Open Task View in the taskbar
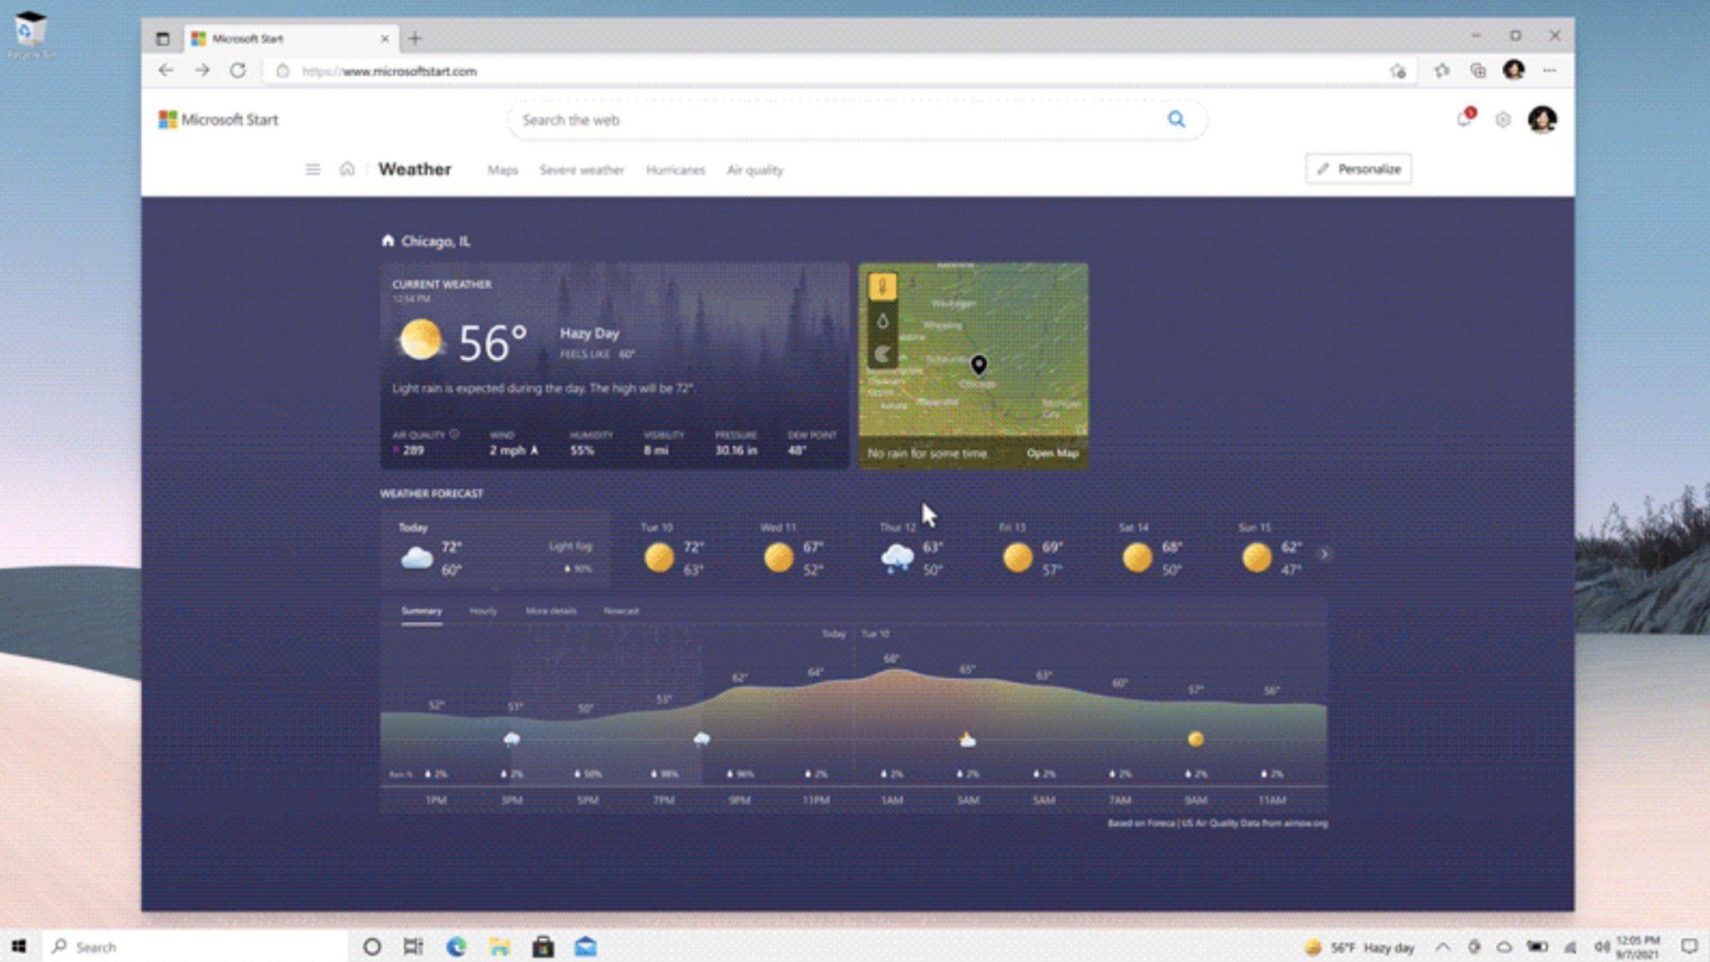Viewport: 1710px width, 962px height. [412, 946]
